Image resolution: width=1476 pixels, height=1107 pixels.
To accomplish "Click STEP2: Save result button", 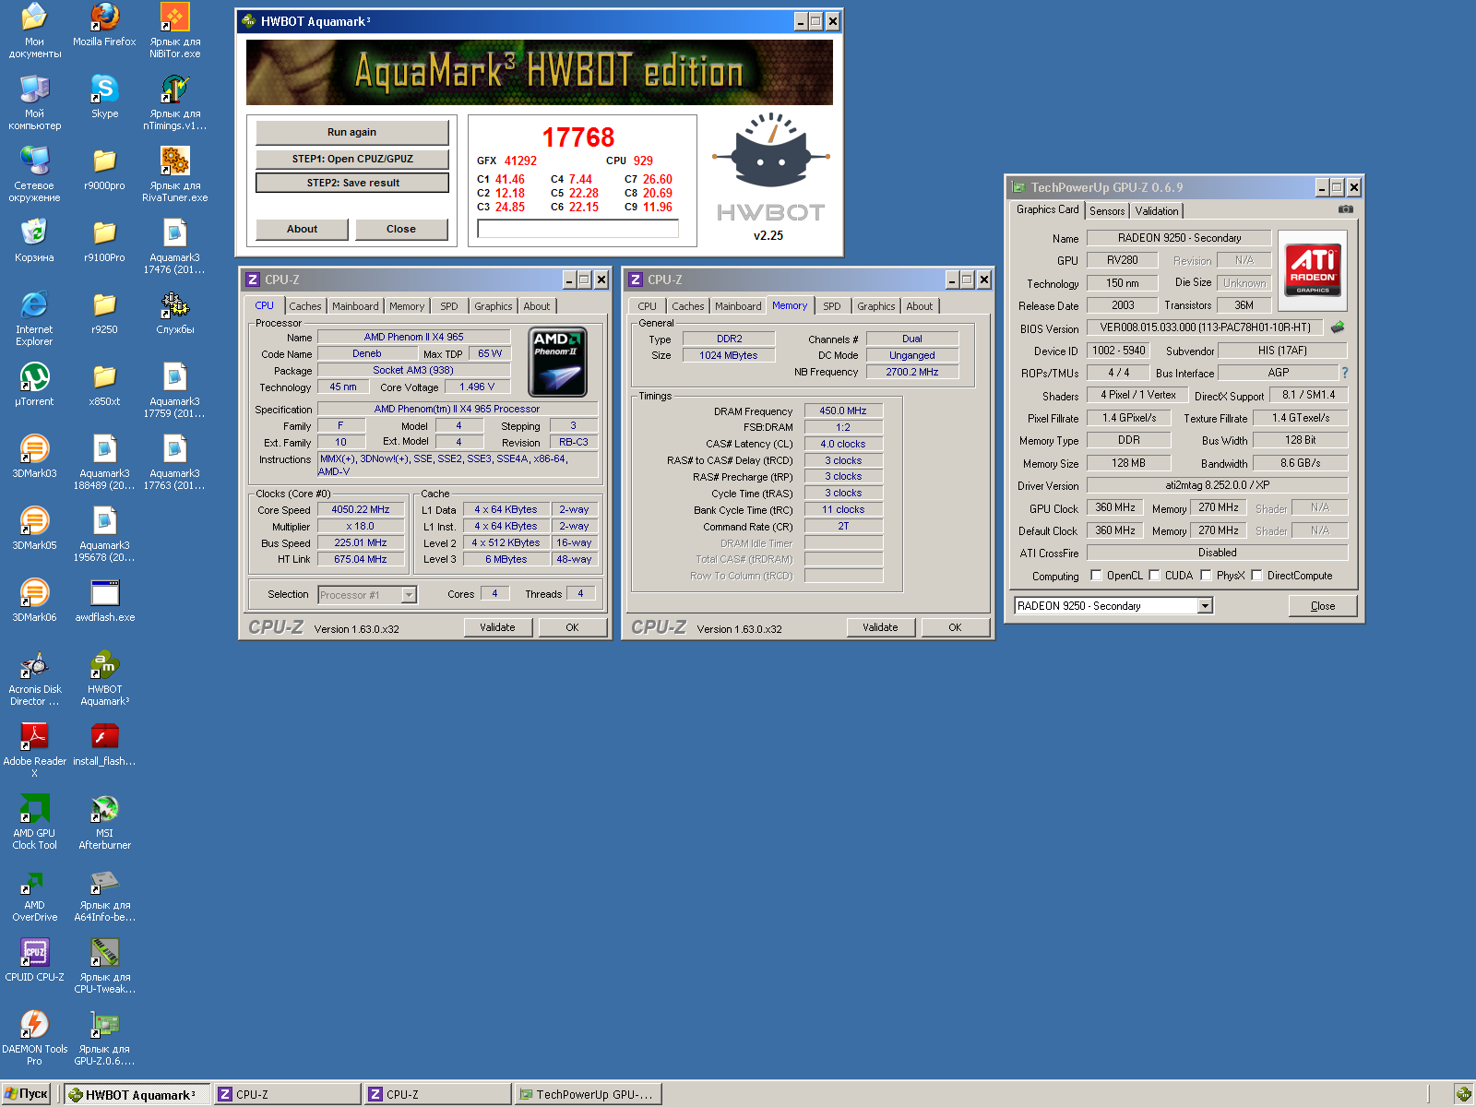I will tap(352, 183).
